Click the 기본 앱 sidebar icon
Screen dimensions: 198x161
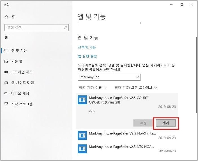coord(6,61)
